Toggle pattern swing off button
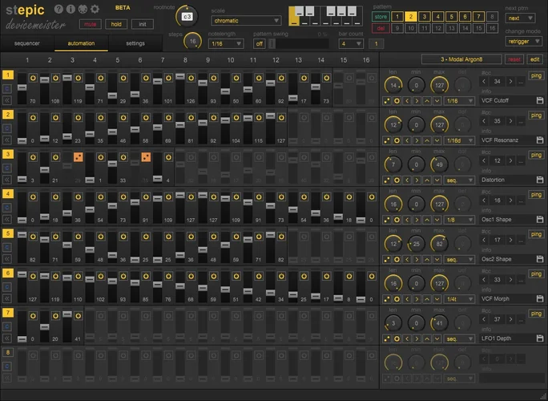Viewport: 548px width, 401px height. pyautogui.click(x=259, y=44)
